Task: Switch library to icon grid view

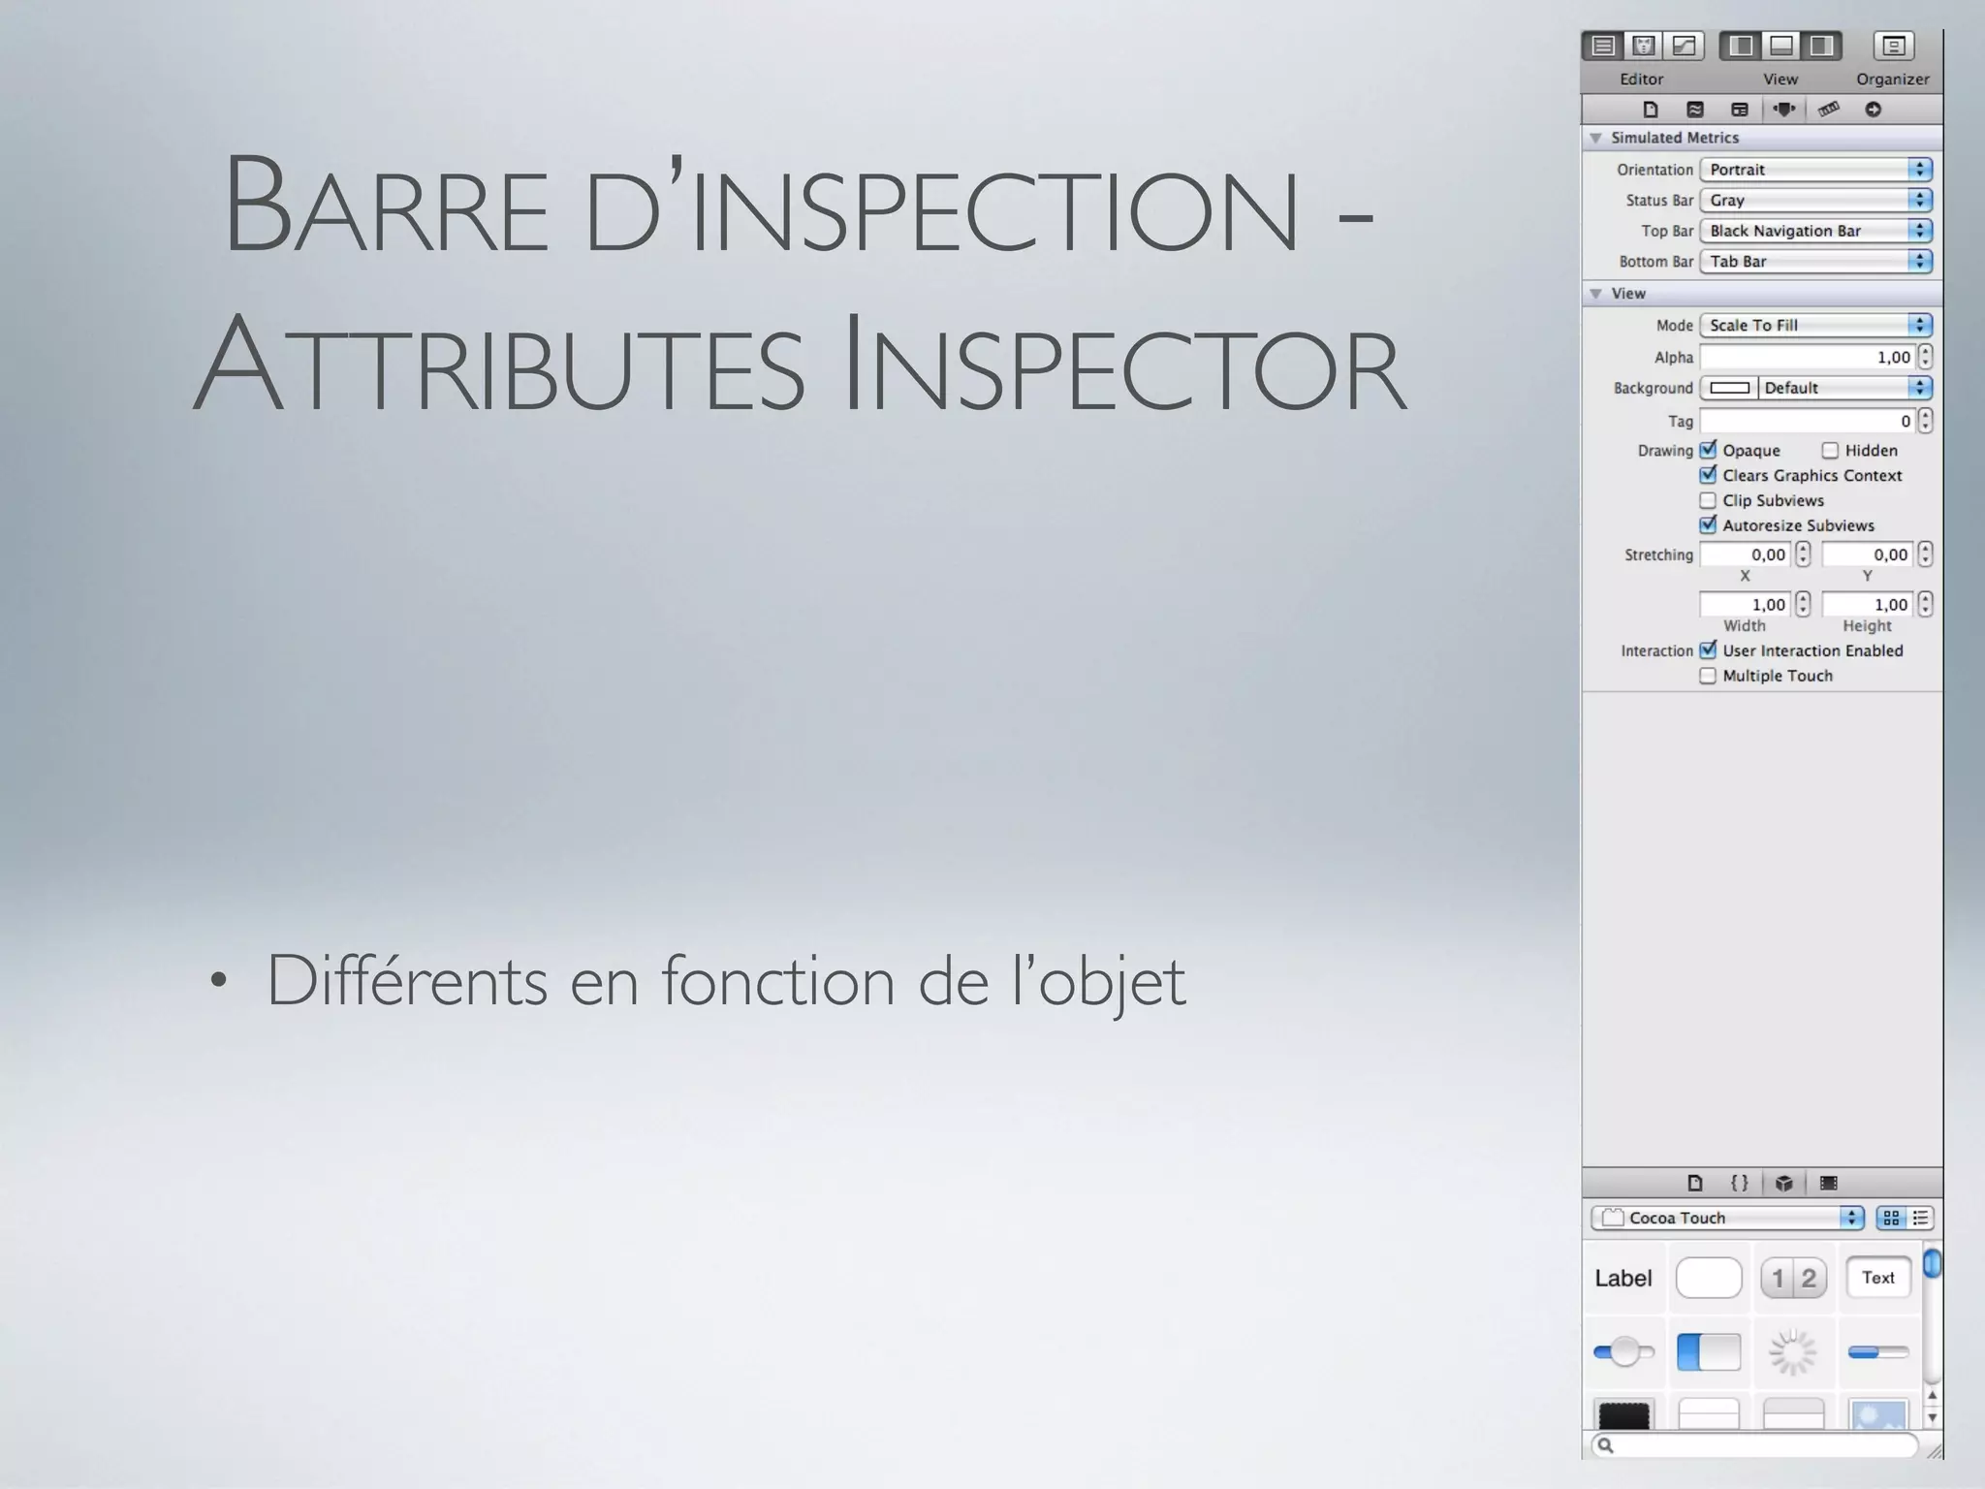Action: pyautogui.click(x=1891, y=1218)
